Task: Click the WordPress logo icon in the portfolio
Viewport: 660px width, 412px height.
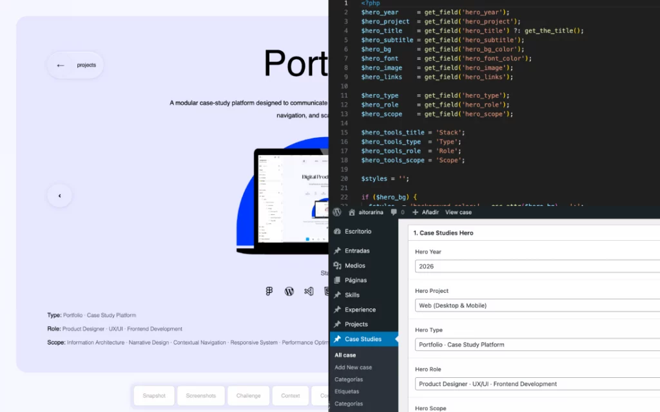Action: click(289, 291)
